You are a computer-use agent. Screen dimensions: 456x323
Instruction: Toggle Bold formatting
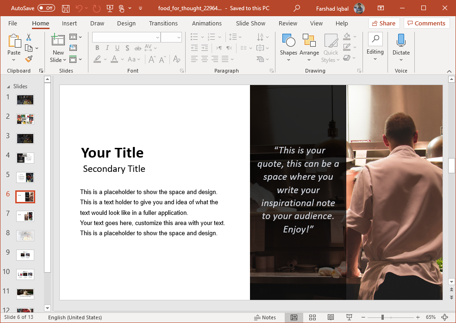click(x=97, y=48)
